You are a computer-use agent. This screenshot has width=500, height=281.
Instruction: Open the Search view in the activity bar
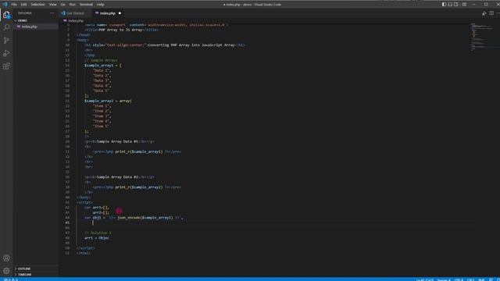coord(6,27)
